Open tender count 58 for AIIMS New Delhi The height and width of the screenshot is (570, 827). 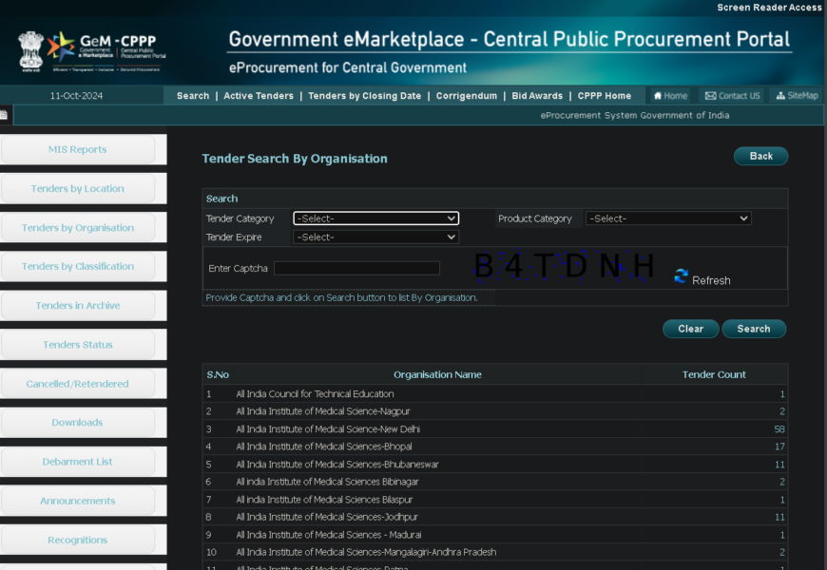point(779,429)
